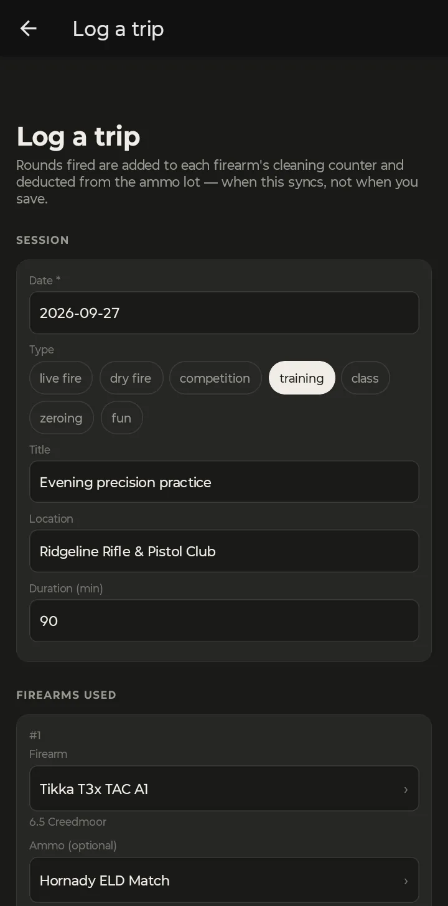The image size is (448, 906).
Task: Edit the Location field Ridgeline Rifle & Pistol Club
Action: (224, 551)
